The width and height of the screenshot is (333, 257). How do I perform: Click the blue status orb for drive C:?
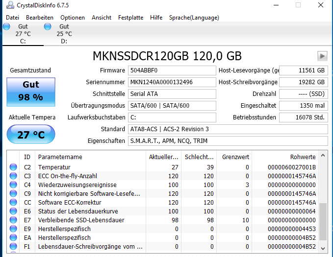(x=6, y=26)
